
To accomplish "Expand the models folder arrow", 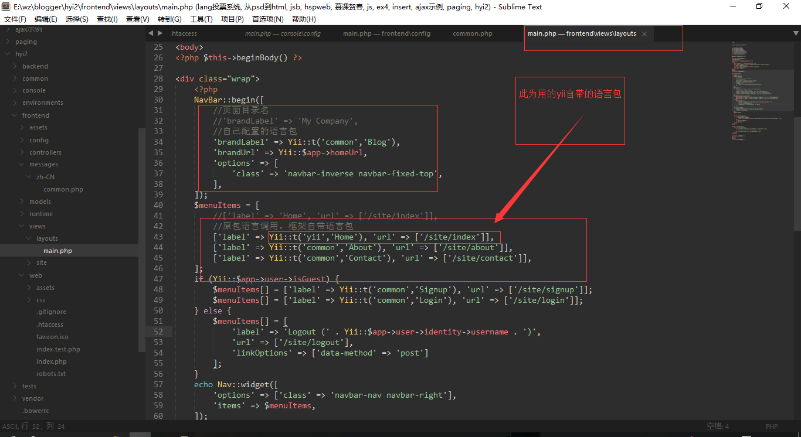I will click(22, 202).
